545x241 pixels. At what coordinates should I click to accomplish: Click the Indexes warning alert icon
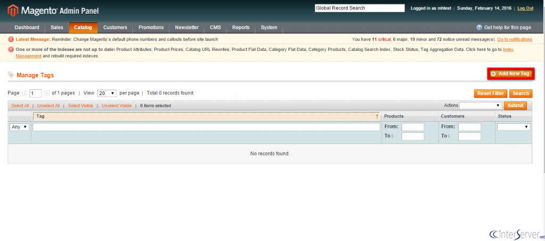tap(11, 49)
